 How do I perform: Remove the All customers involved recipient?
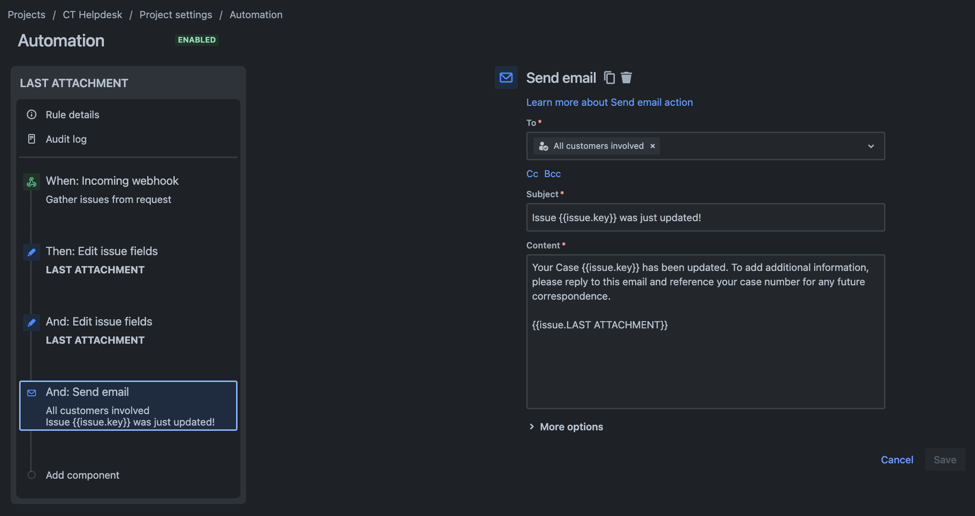(x=653, y=146)
